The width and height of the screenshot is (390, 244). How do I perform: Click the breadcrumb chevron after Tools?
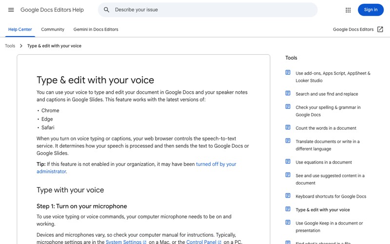point(21,46)
